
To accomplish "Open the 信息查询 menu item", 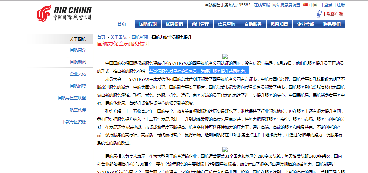I will 226,24.
